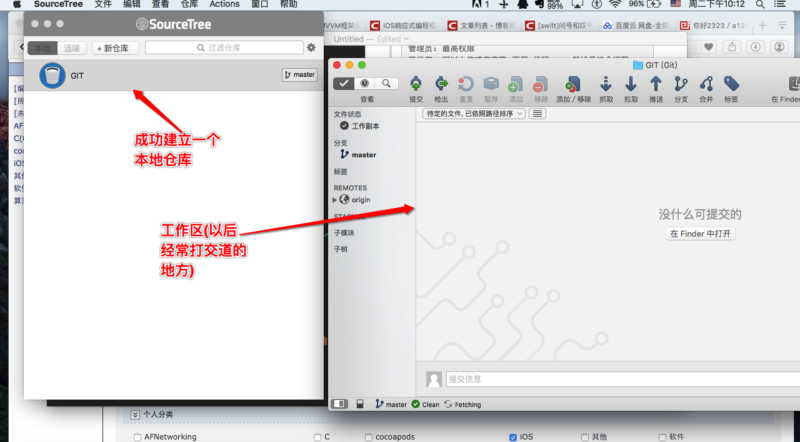This screenshot has height=442, width=800.
Task: Click the 添加 / 移除 toolbar icon
Action: pos(573,84)
